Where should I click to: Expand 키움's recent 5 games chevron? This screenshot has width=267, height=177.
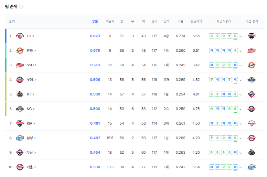pos(240,167)
